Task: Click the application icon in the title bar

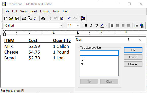Action: click(4, 4)
